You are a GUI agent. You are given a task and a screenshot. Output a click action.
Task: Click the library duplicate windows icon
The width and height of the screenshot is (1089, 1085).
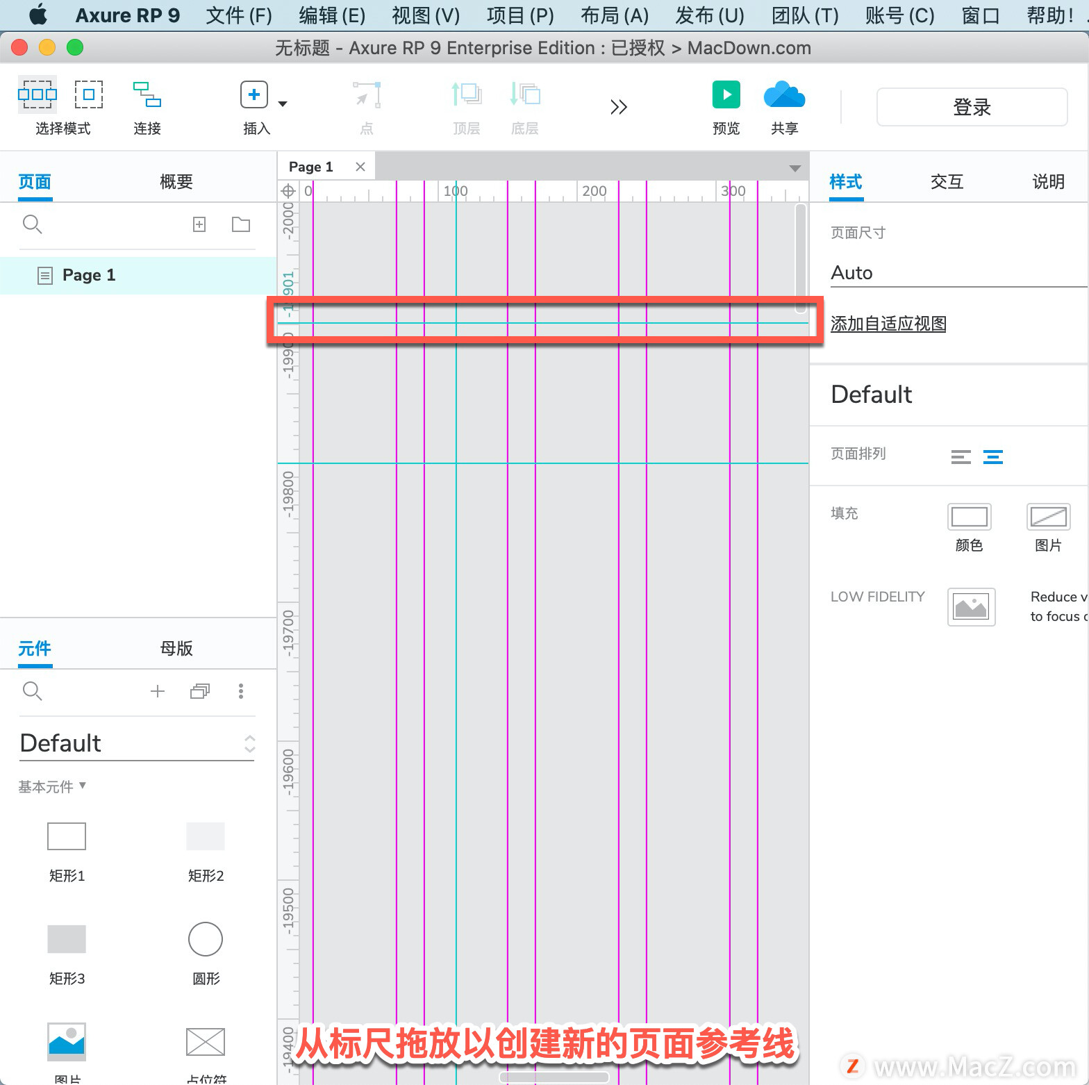[x=200, y=691]
